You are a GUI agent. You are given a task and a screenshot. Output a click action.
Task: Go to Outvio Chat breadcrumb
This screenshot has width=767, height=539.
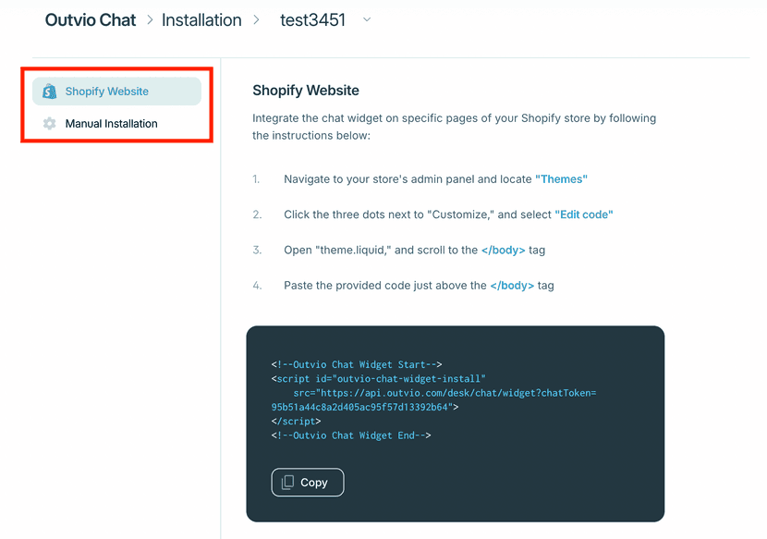point(91,20)
